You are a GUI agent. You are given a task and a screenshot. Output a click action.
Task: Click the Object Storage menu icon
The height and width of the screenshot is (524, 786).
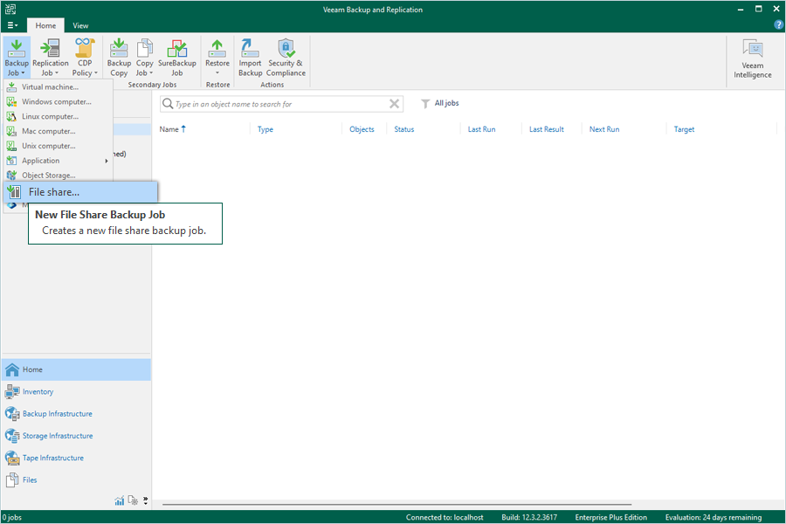coord(11,176)
